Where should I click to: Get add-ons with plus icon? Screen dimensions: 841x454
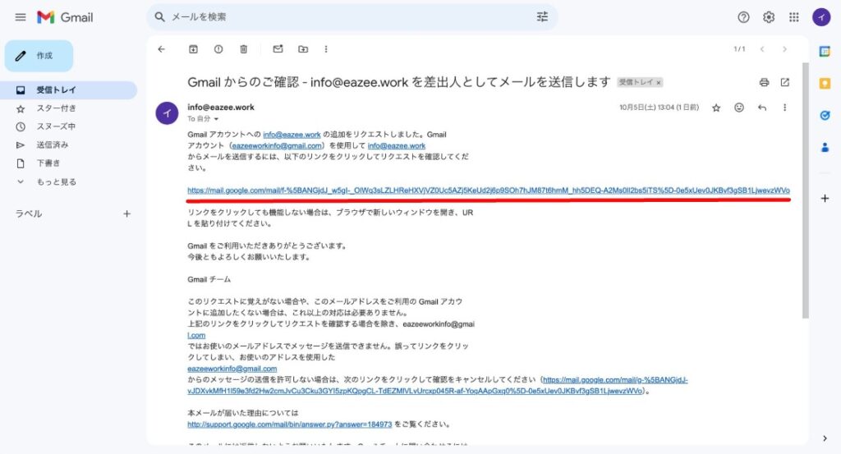coord(825,199)
